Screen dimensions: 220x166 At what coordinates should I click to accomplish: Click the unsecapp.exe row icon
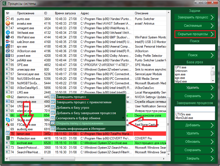(8, 69)
